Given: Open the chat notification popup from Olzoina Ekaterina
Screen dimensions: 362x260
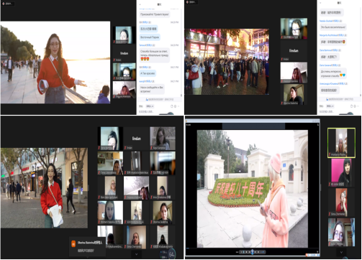Looking at the screenshot, I should pyautogui.click(x=88, y=246).
